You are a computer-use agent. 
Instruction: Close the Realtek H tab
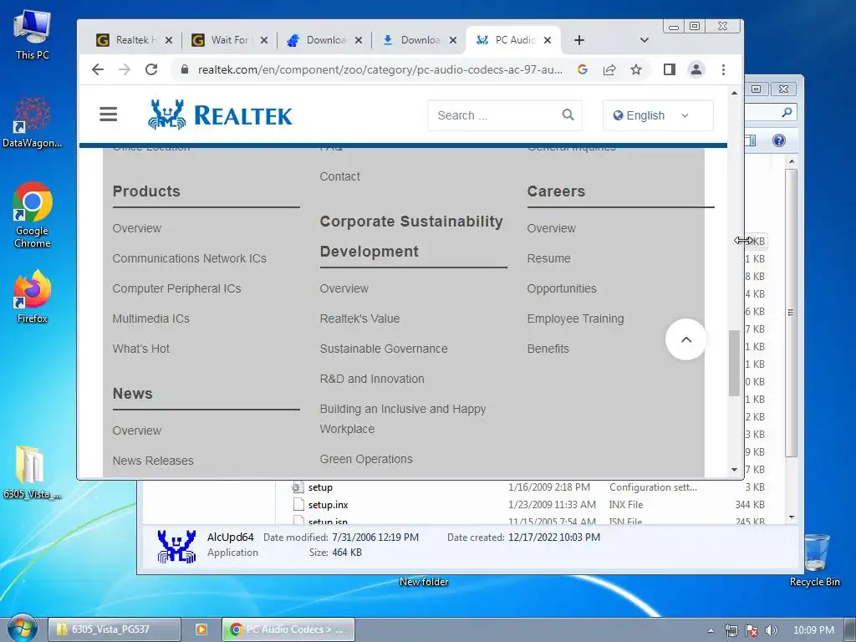pyautogui.click(x=169, y=40)
